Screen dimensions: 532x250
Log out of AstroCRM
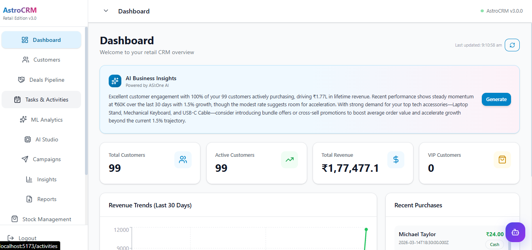click(22, 238)
